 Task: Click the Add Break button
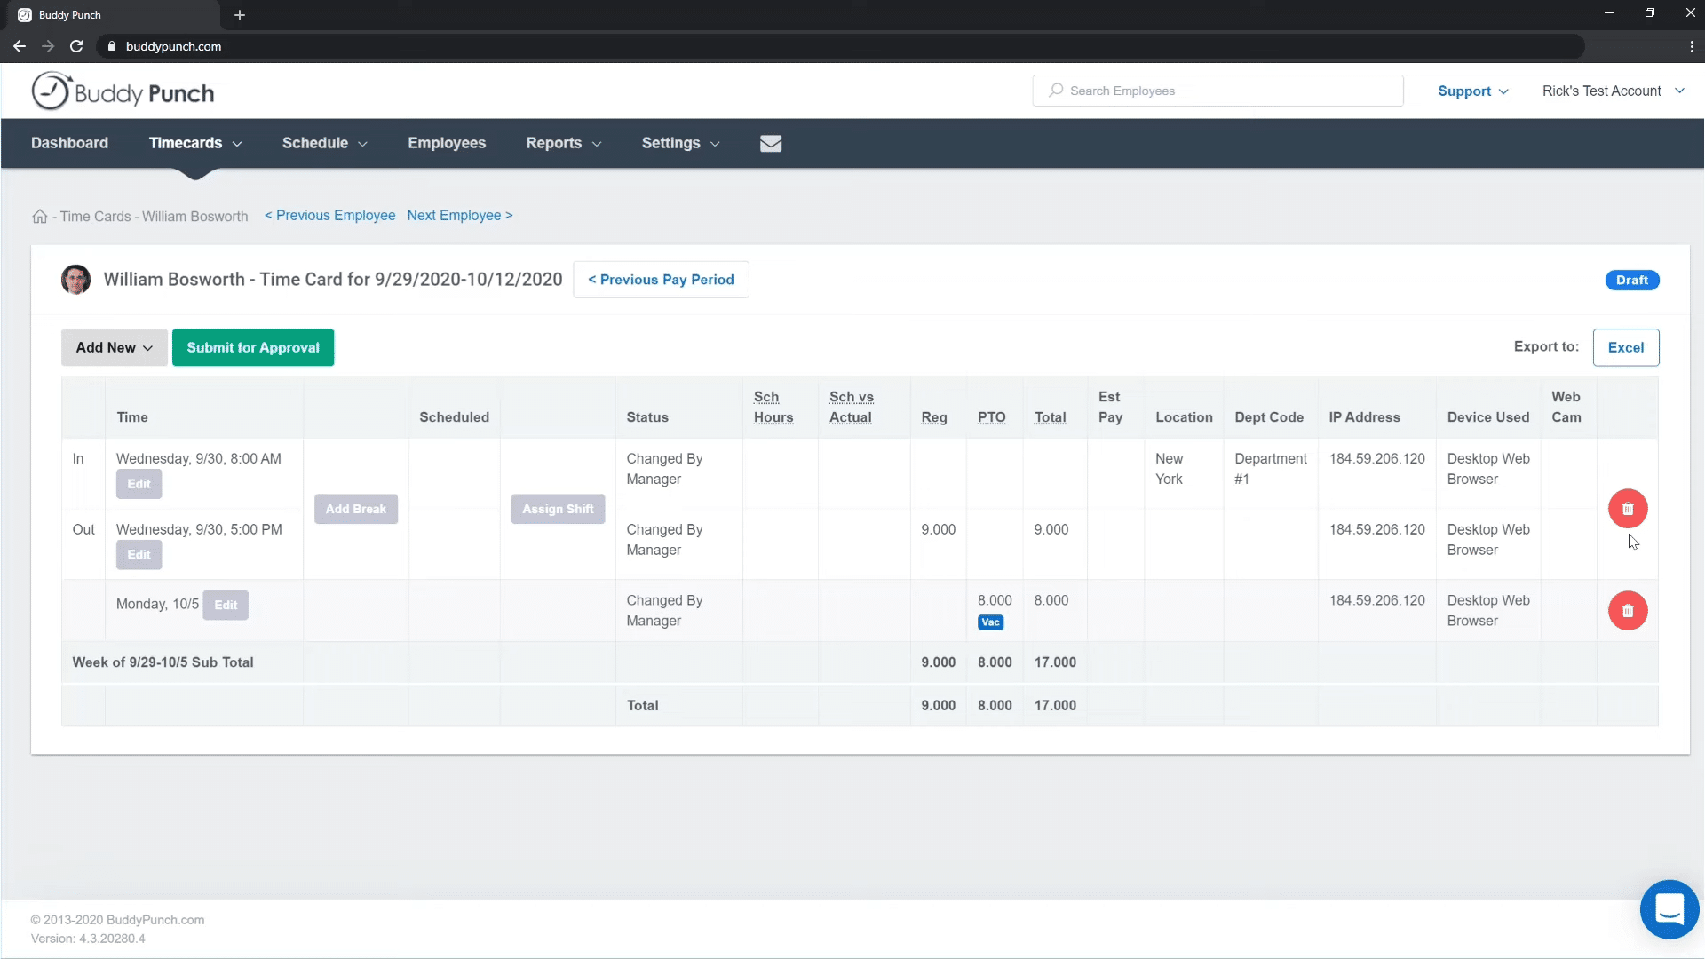tap(355, 509)
